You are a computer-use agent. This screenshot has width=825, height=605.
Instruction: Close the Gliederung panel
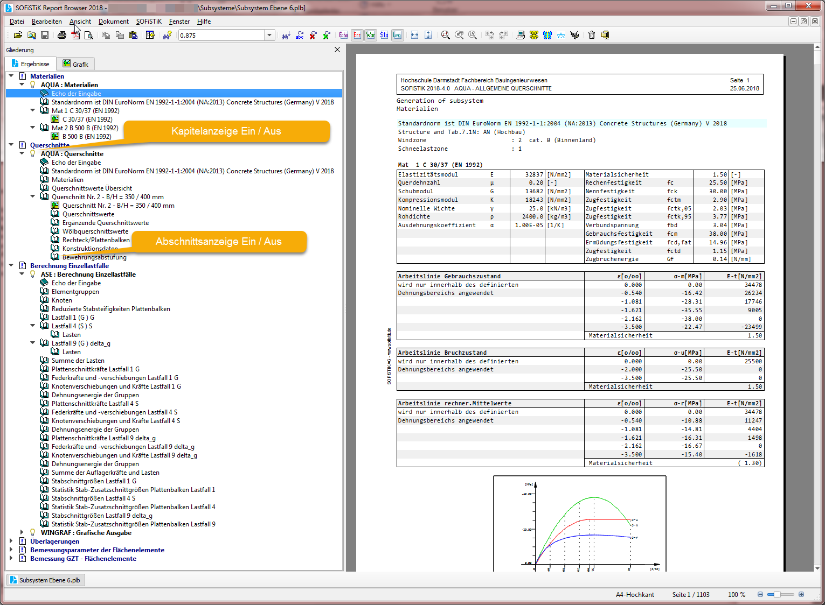click(x=337, y=50)
